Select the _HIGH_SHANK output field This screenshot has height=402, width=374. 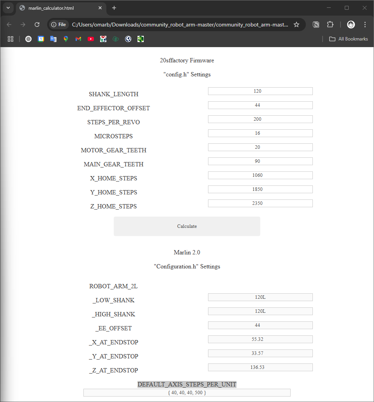(260, 311)
